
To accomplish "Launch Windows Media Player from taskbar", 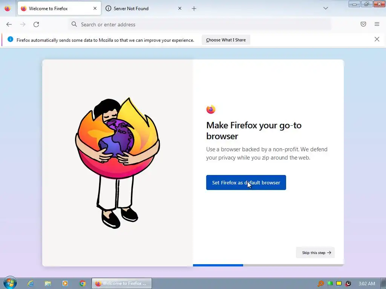I will point(65,283).
